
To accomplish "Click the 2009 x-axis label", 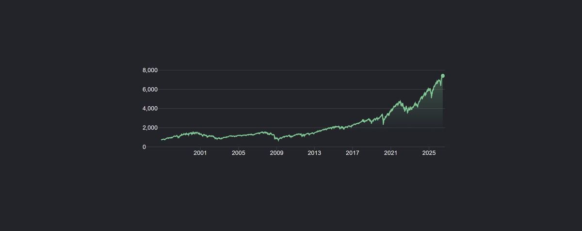I will click(x=276, y=153).
